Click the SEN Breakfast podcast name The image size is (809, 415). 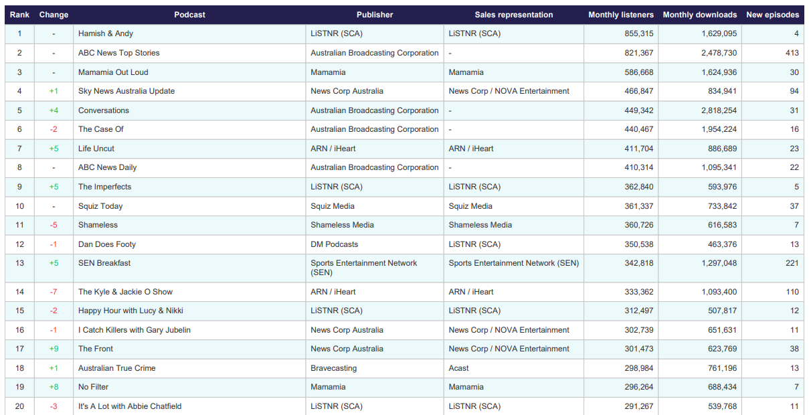tap(104, 263)
